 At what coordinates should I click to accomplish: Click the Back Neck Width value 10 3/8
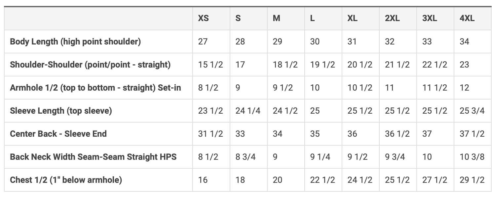(x=472, y=157)
